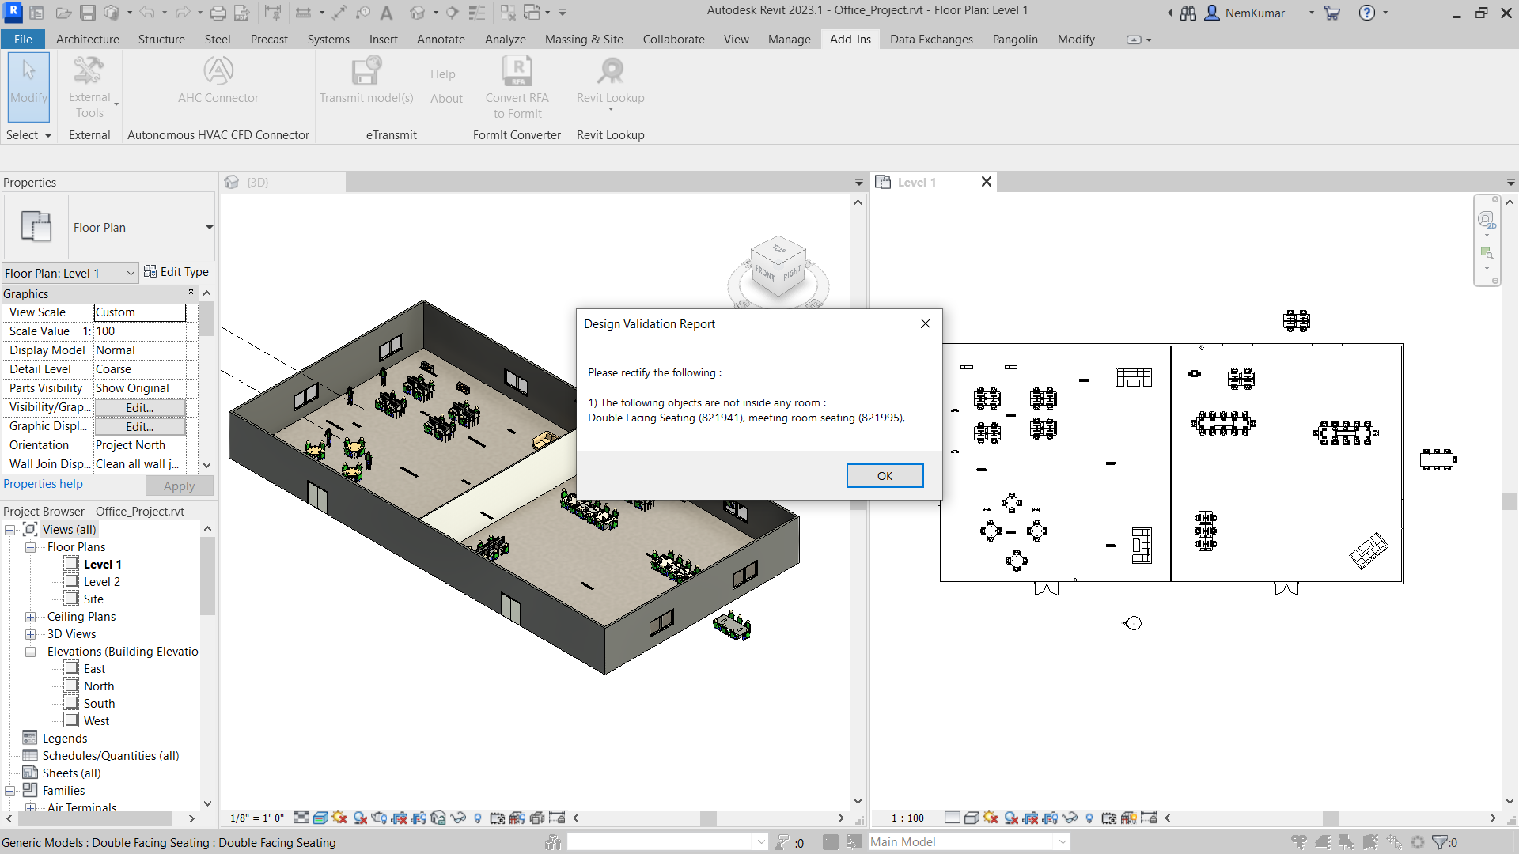Click the Switch Windows icon
This screenshot has width=1519, height=854.
click(531, 13)
